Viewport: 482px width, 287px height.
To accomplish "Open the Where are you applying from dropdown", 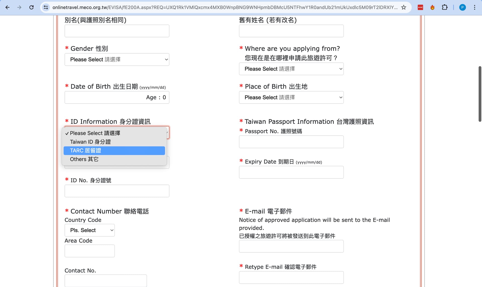I will (x=291, y=69).
